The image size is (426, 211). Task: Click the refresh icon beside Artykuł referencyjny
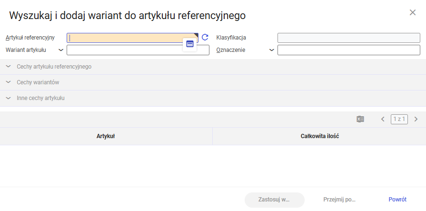pos(205,37)
